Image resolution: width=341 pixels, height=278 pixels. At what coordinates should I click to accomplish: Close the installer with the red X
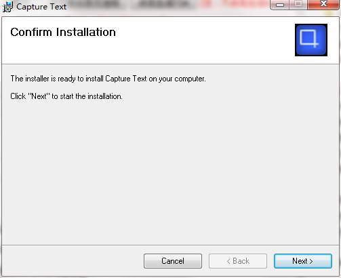coord(323,5)
